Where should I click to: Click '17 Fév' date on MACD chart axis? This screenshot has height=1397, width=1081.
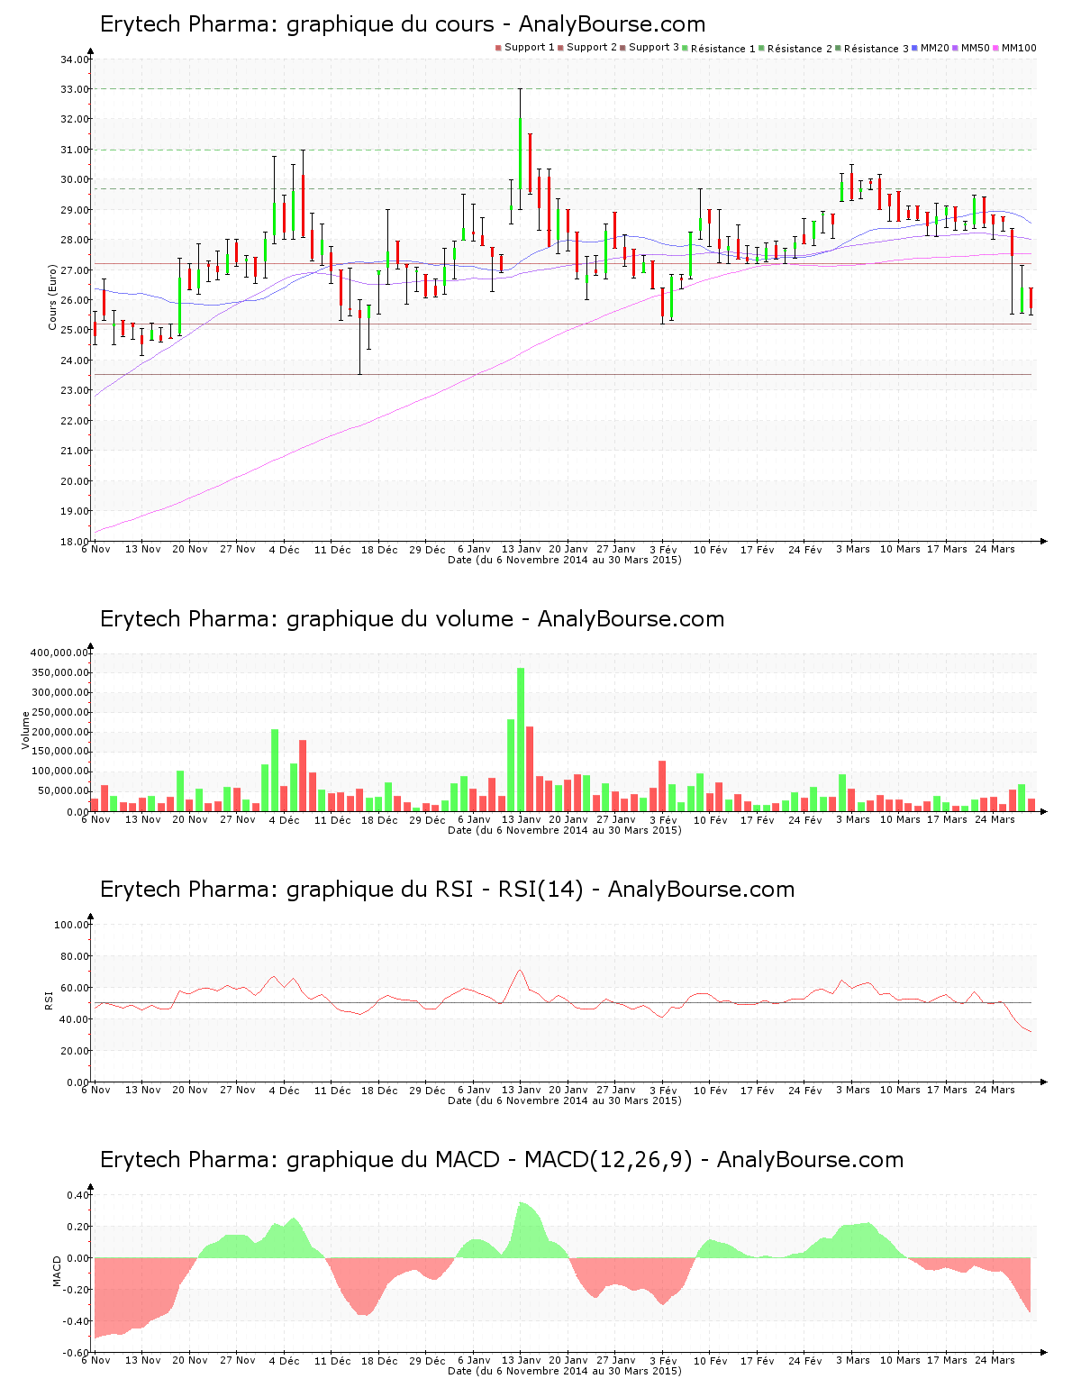[x=758, y=1360]
